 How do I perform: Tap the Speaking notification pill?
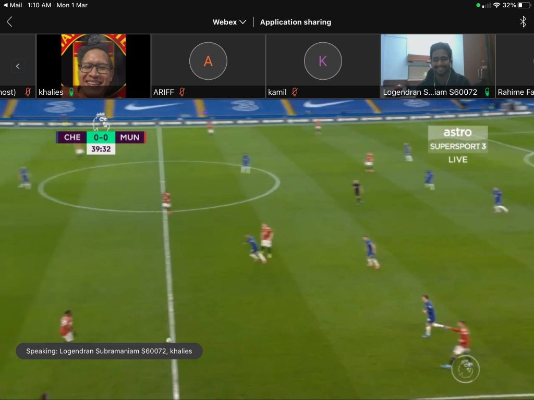[109, 351]
